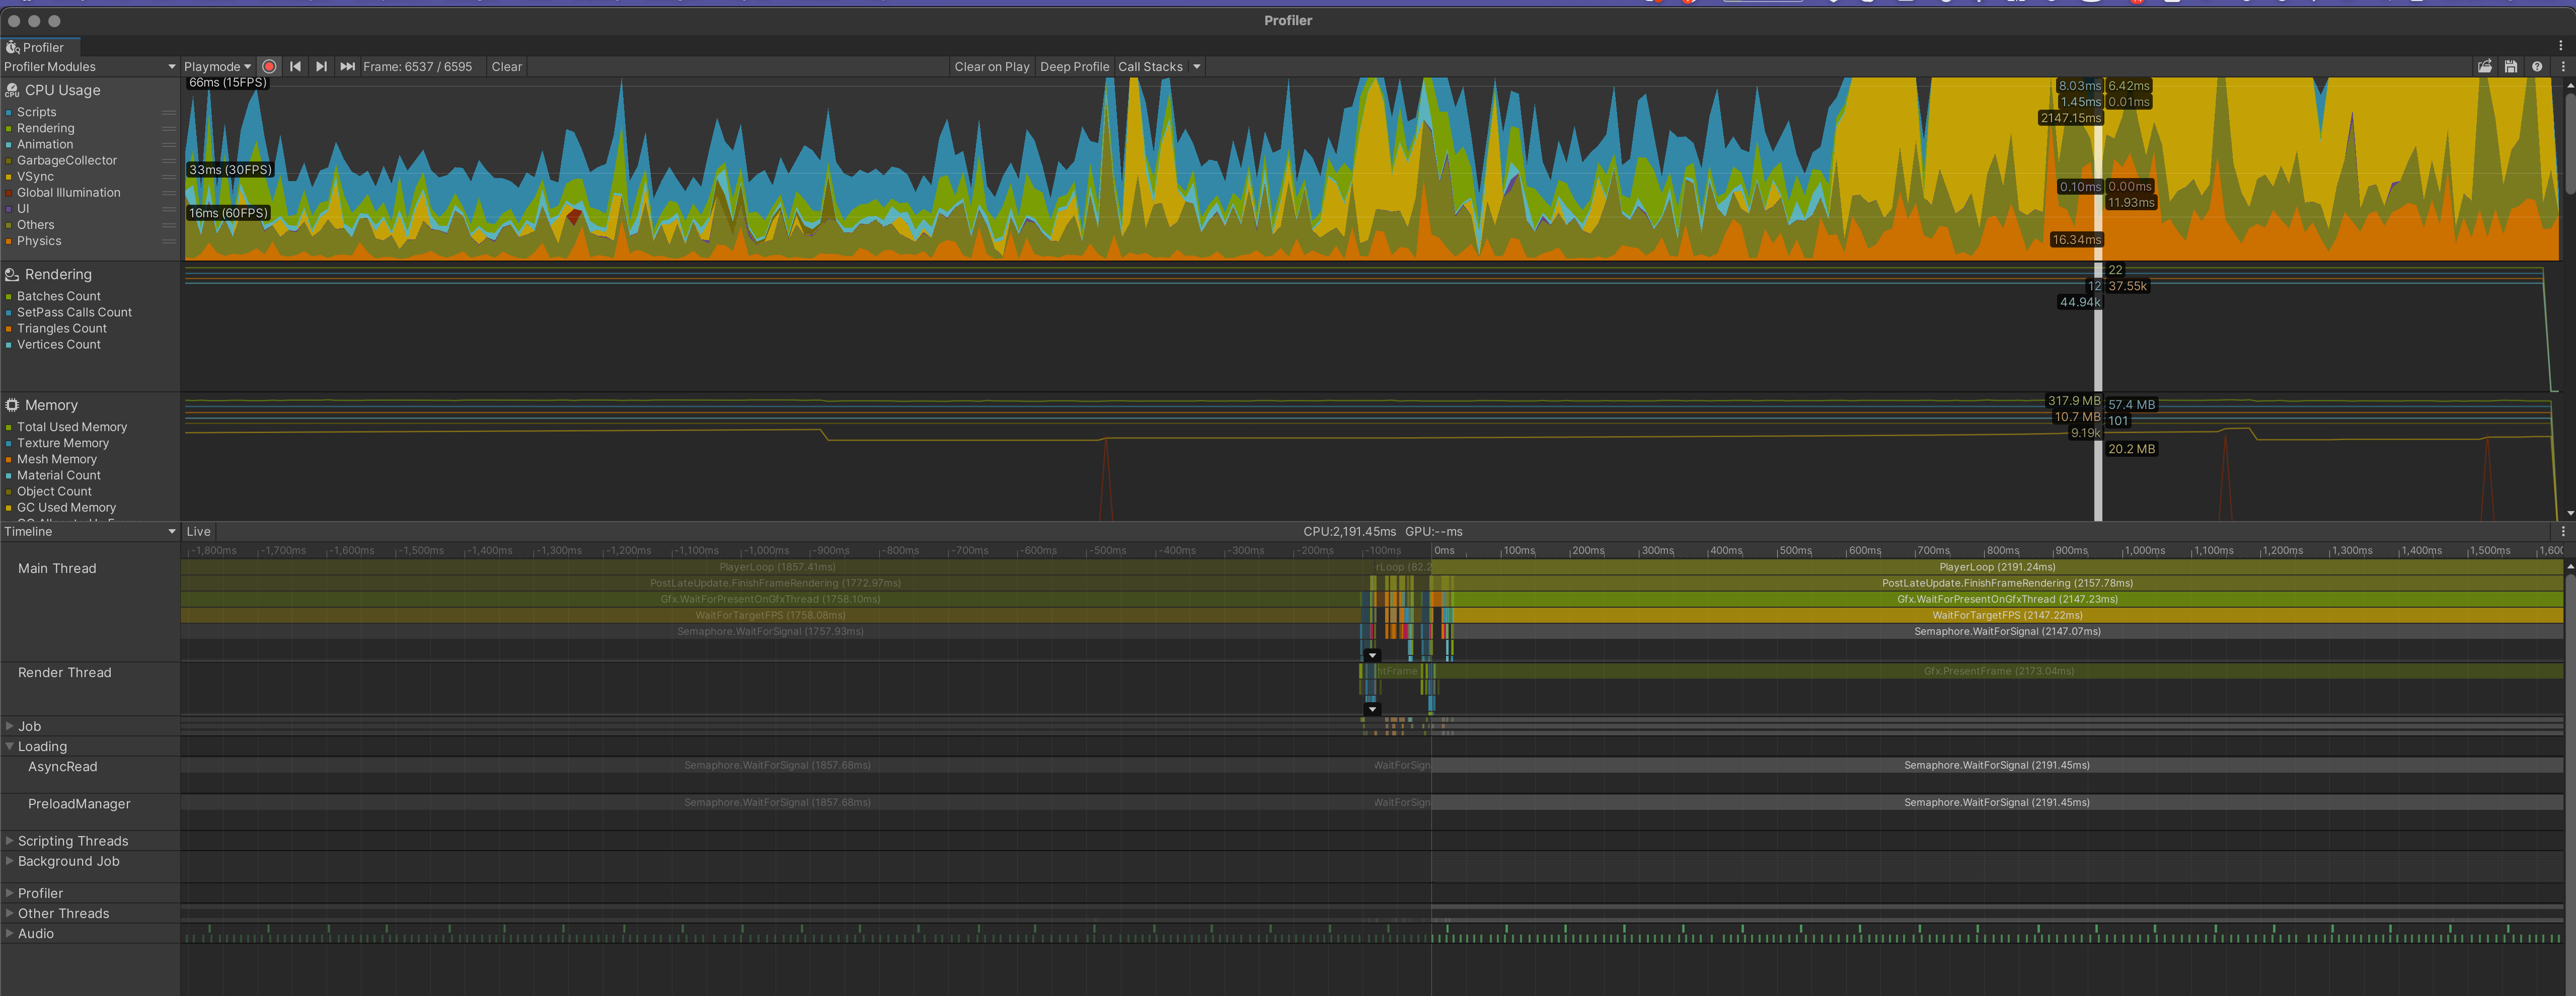
Task: Expand Main Thread collapsed samples arrow
Action: tap(1372, 656)
